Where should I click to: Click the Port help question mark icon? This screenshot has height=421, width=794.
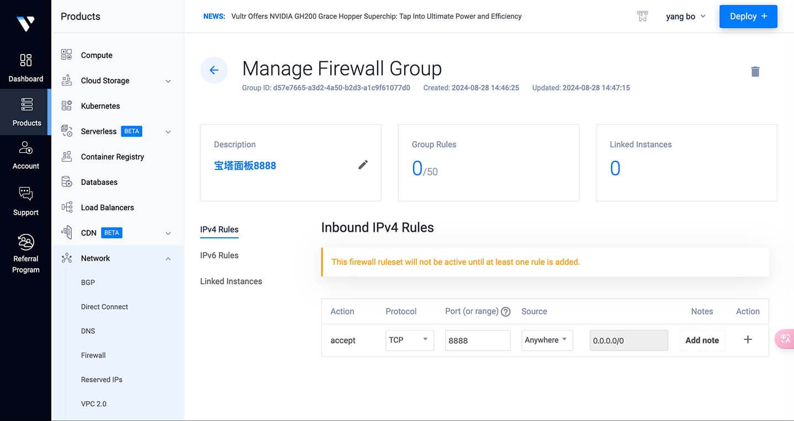pos(506,311)
